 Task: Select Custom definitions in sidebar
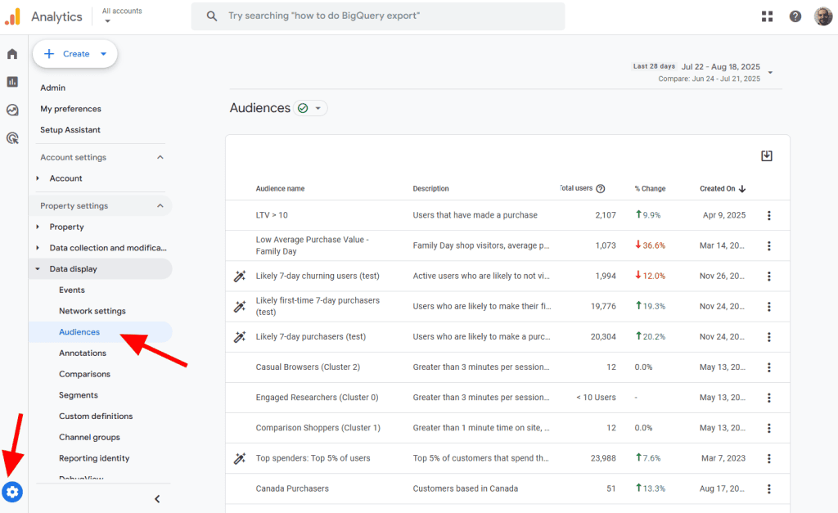pos(96,416)
